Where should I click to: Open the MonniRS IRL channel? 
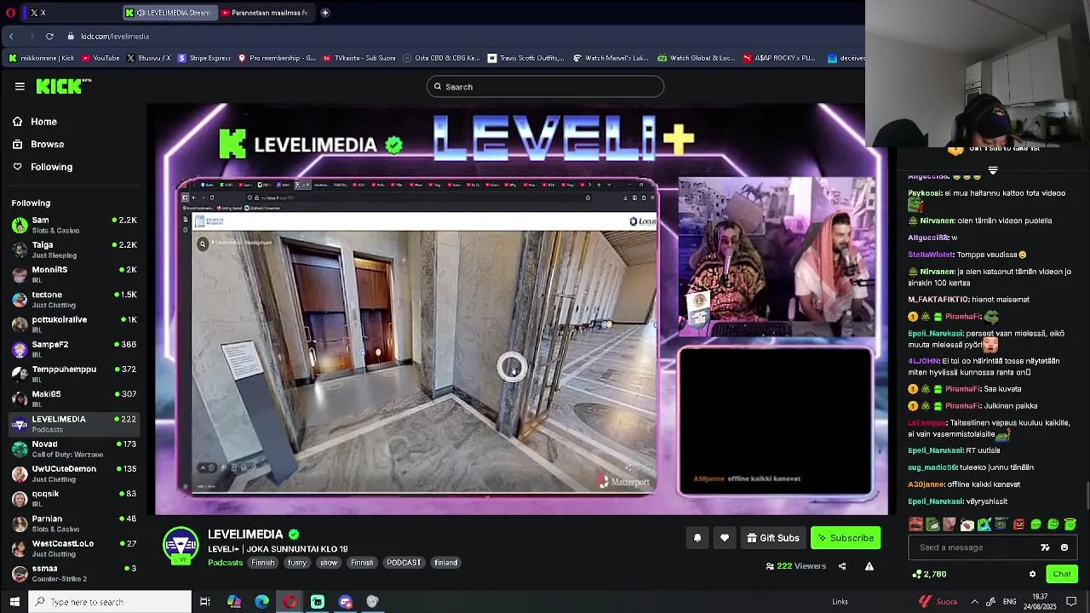[x=73, y=274]
